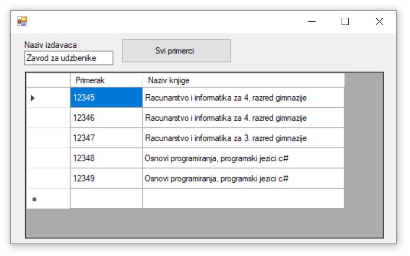Minimize the form window
Image resolution: width=410 pixels, height=256 pixels.
click(312, 21)
